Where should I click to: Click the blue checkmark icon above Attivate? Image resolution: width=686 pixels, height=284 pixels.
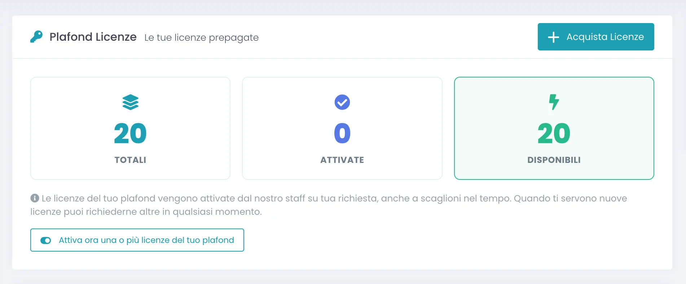[x=342, y=102]
